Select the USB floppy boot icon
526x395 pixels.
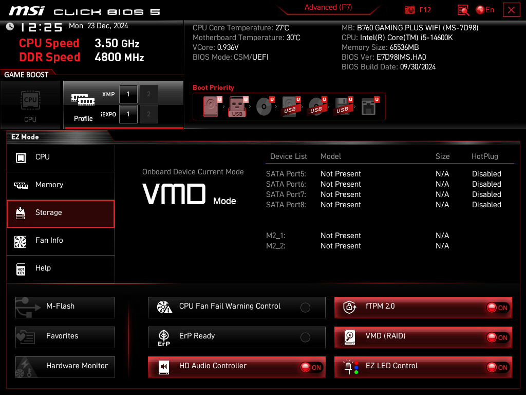[343, 106]
